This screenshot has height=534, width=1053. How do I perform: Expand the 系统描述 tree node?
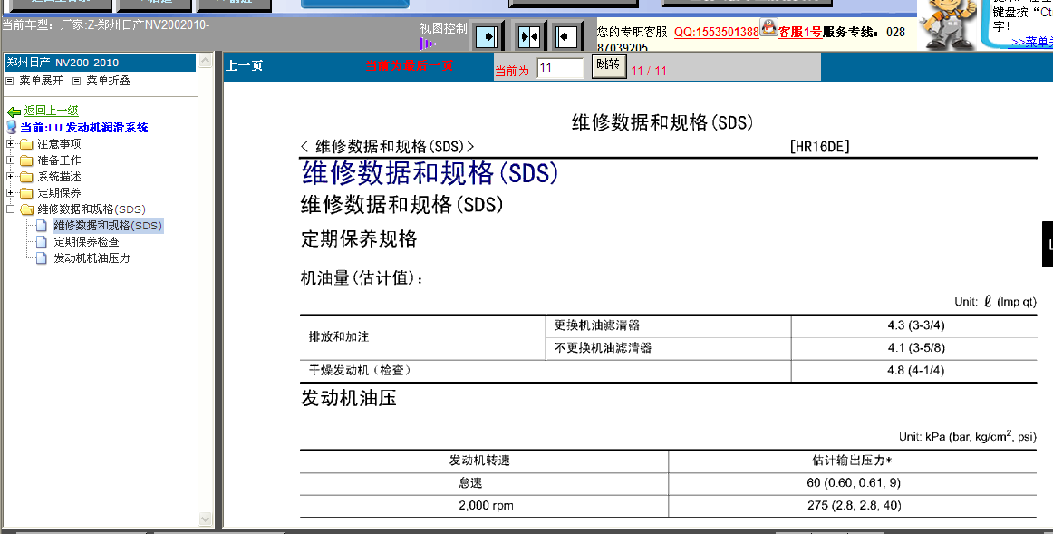(10, 177)
